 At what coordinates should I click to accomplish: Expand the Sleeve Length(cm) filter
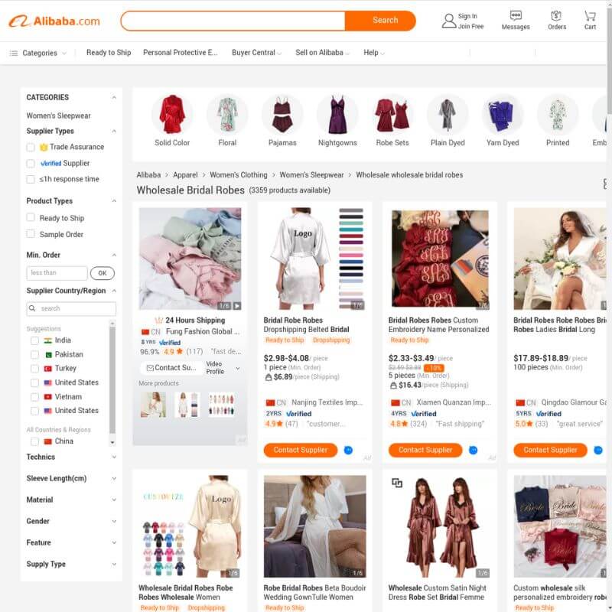click(x=71, y=478)
